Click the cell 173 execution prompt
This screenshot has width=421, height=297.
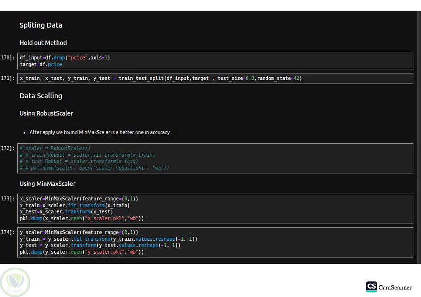(x=8, y=199)
